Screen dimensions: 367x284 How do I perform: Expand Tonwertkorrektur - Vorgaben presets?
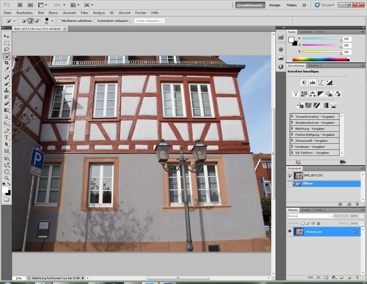pyautogui.click(x=292, y=117)
